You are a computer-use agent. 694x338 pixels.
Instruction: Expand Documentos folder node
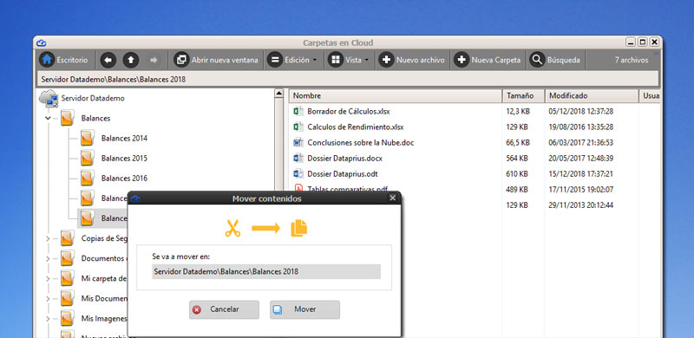(x=48, y=258)
